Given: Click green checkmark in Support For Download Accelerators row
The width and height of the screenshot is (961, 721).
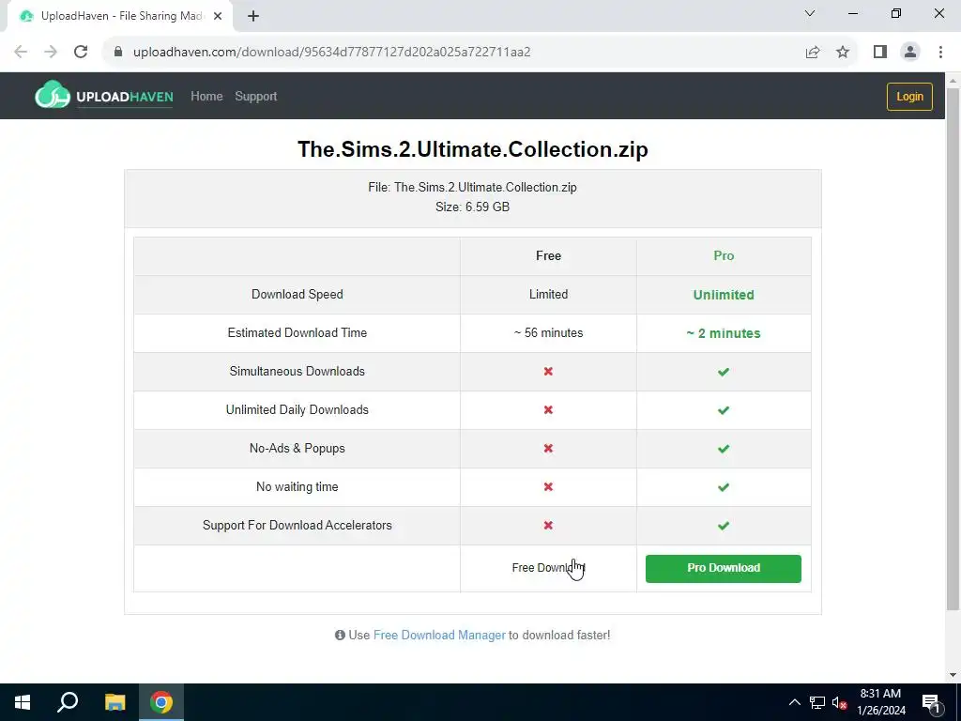Looking at the screenshot, I should pos(724,526).
